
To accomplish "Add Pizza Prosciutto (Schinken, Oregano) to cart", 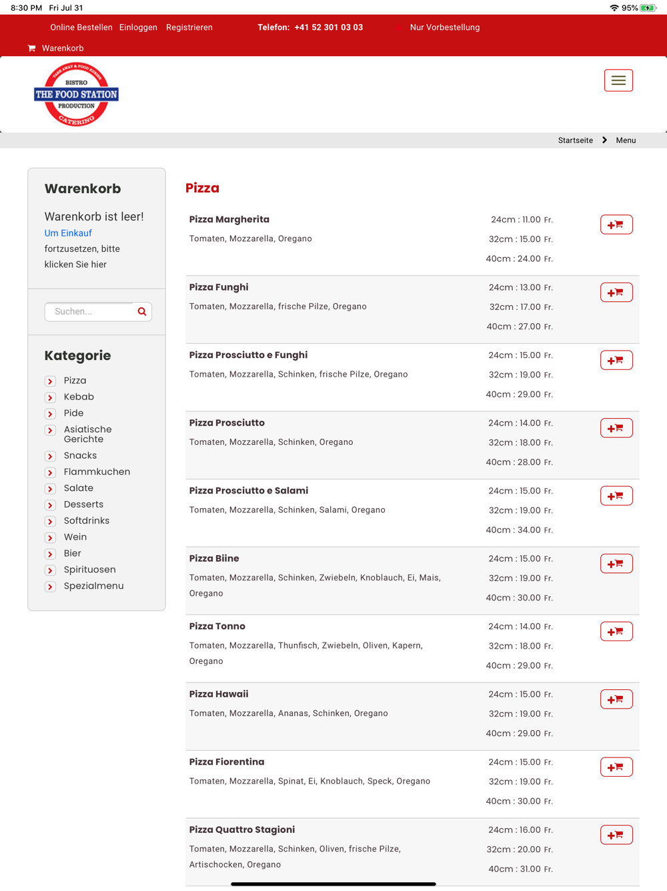I will pyautogui.click(x=616, y=428).
